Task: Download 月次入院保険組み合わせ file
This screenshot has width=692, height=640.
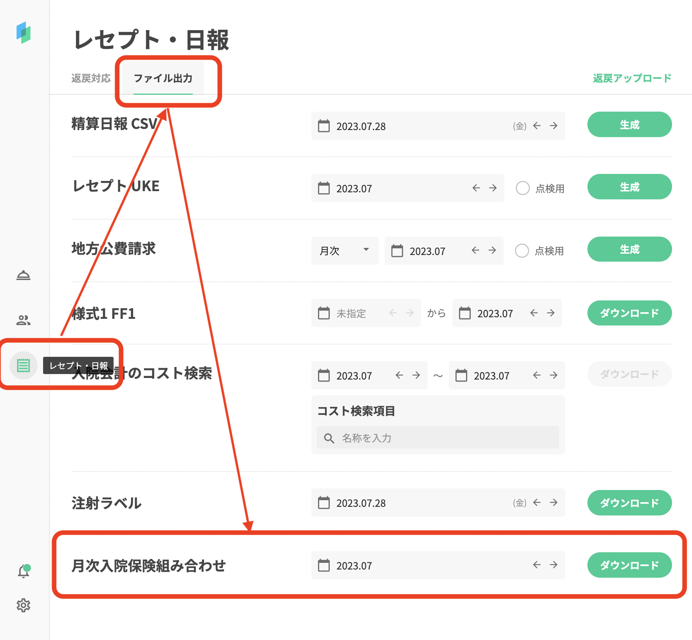Action: click(629, 565)
